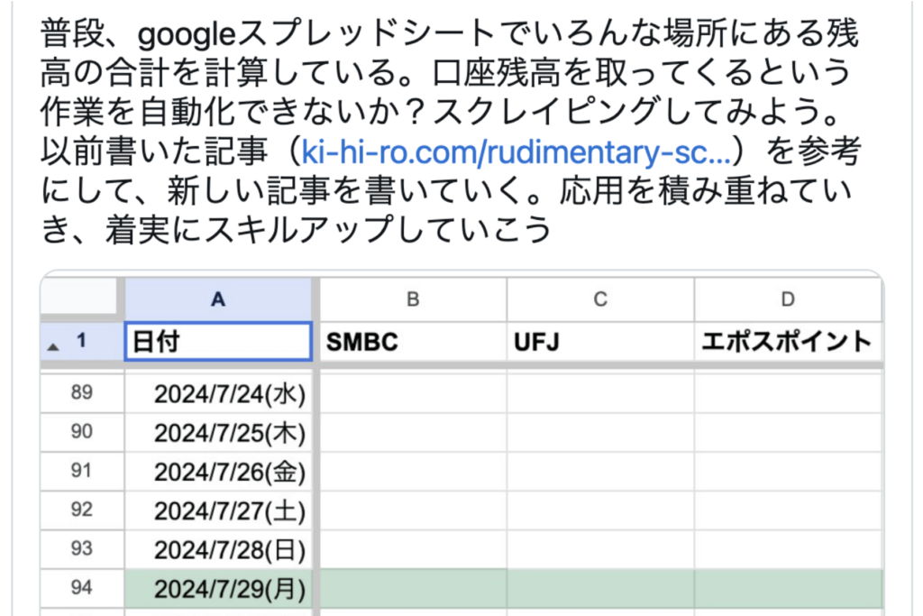Select column B header
The height and width of the screenshot is (616, 923).
pyautogui.click(x=412, y=299)
